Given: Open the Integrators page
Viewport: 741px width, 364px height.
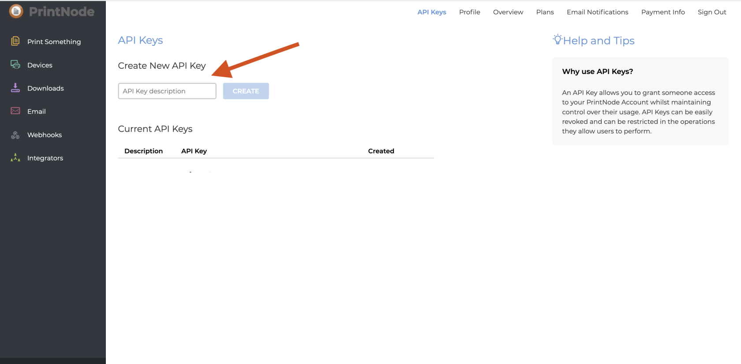Looking at the screenshot, I should [x=45, y=158].
